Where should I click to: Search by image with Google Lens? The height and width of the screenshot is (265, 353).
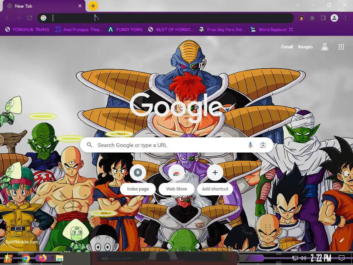(x=263, y=145)
